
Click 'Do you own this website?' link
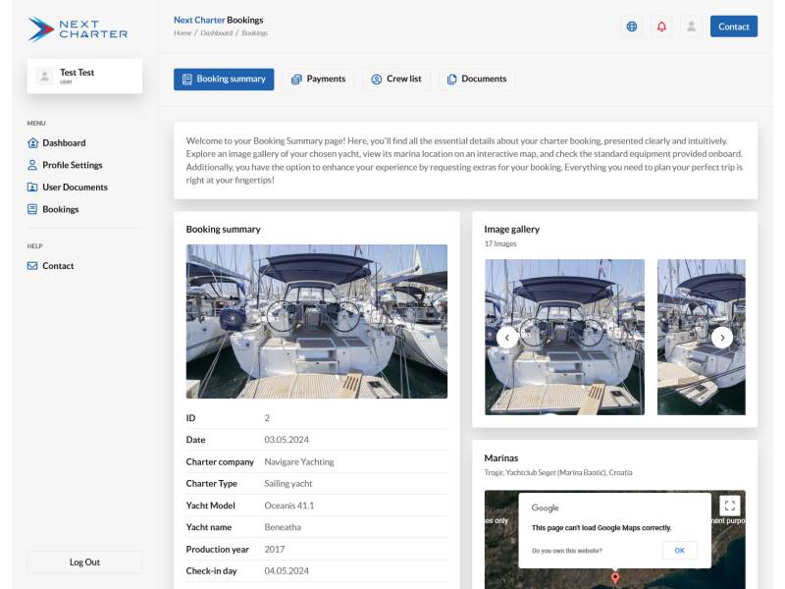point(567,551)
